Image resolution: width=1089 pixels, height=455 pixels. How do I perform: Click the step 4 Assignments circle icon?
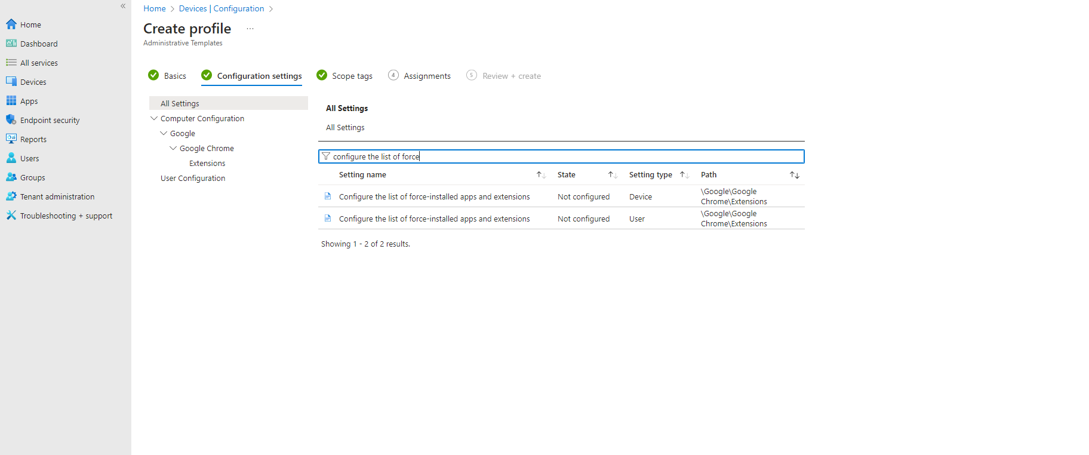point(393,75)
